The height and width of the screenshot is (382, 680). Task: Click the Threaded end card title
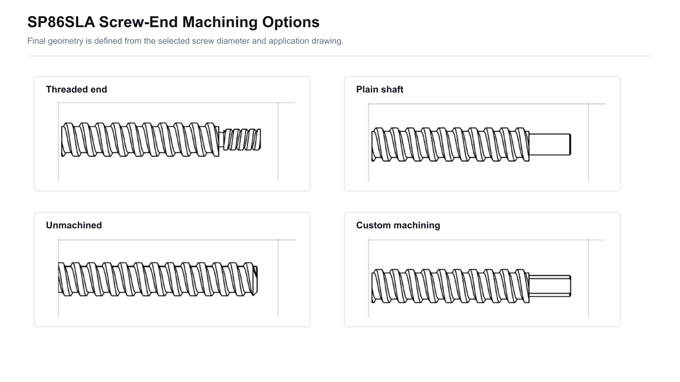[x=76, y=90]
